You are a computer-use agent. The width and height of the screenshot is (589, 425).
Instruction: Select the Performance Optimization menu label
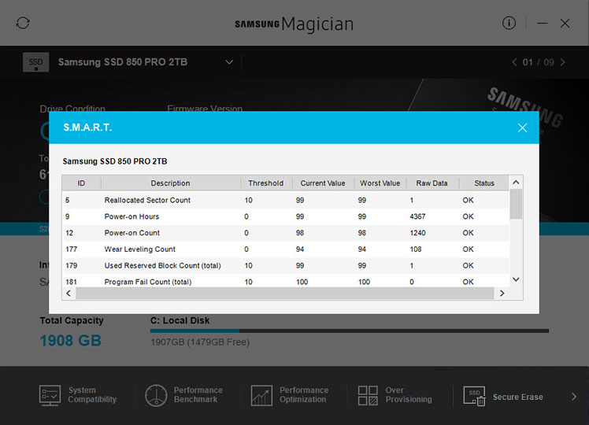click(304, 395)
